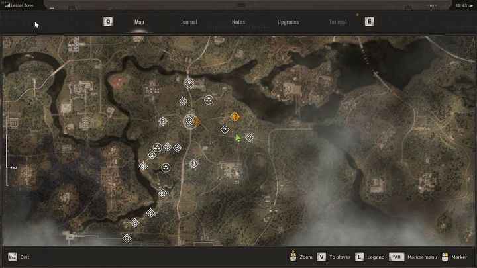Click the mouse Marker icon at bottom right
Viewport: 477px width, 268px height.
click(445, 257)
